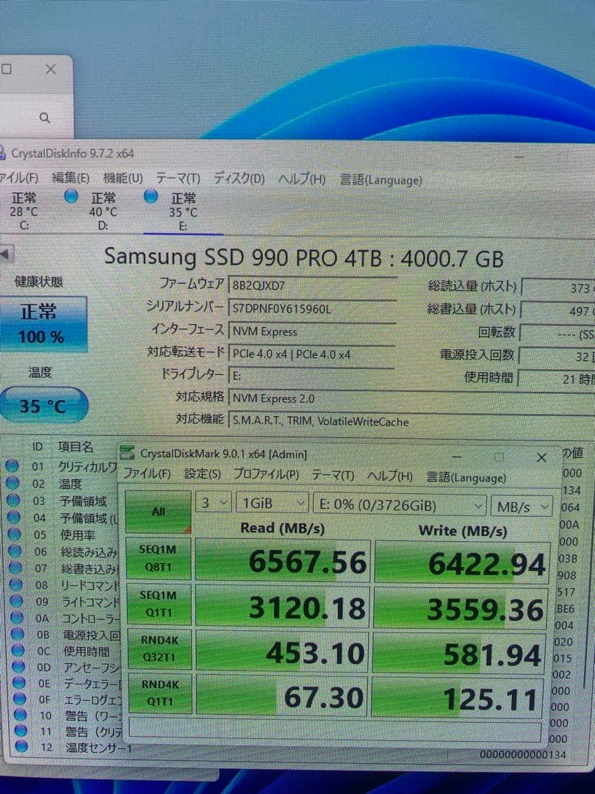Open CrystalDiskInfo 言語(Language) menu
Screen dimensions: 595x794
(x=381, y=180)
